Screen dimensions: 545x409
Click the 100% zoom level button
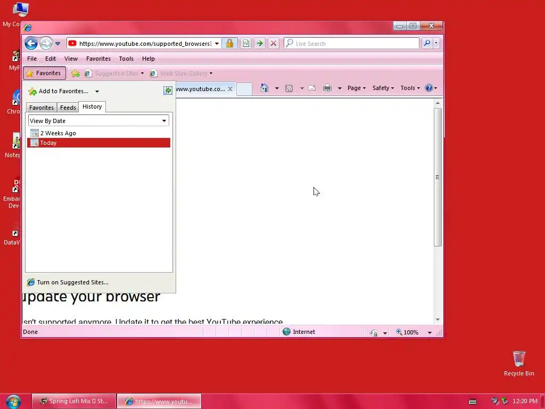pos(407,332)
